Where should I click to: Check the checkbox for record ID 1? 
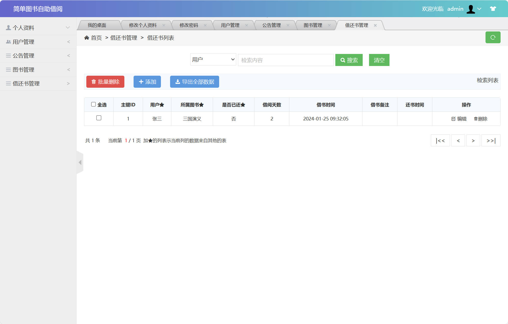tap(99, 118)
